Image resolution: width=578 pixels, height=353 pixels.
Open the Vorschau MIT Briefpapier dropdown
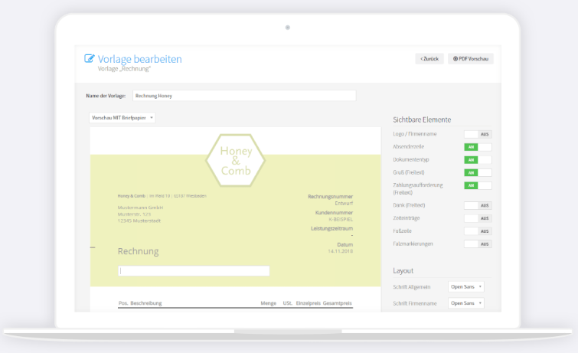point(122,118)
